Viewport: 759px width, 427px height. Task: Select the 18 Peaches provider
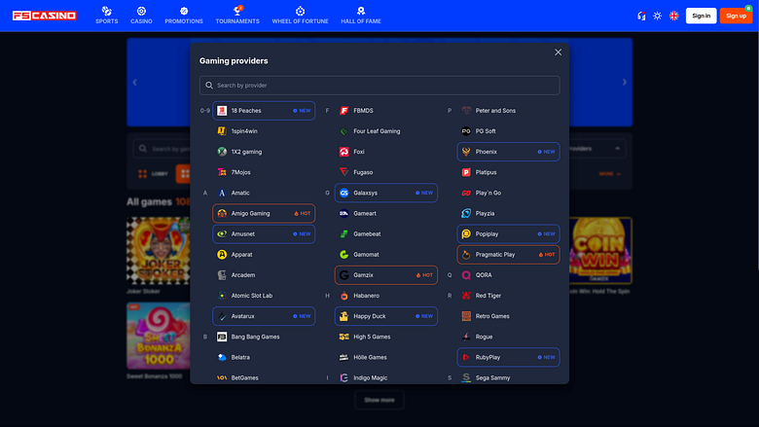click(x=264, y=111)
